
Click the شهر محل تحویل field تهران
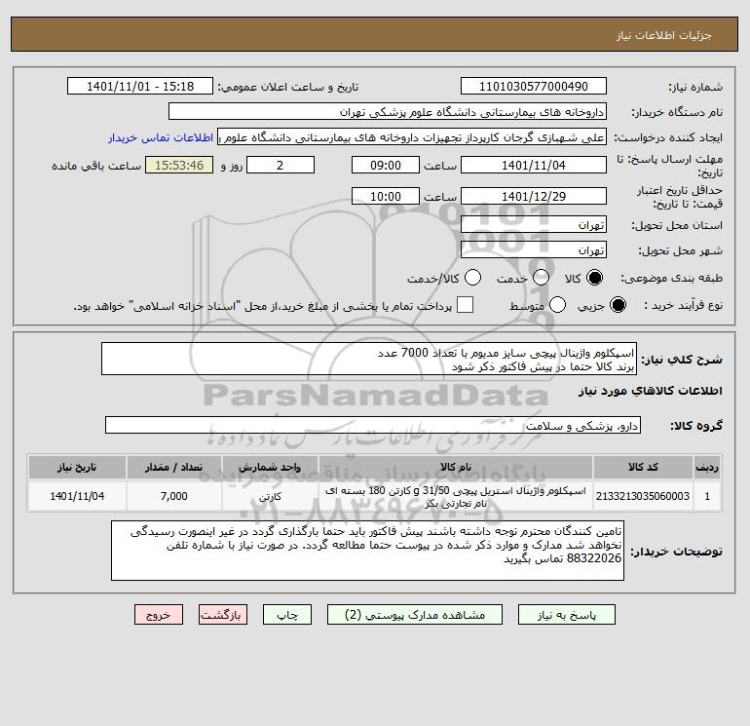pos(534,249)
